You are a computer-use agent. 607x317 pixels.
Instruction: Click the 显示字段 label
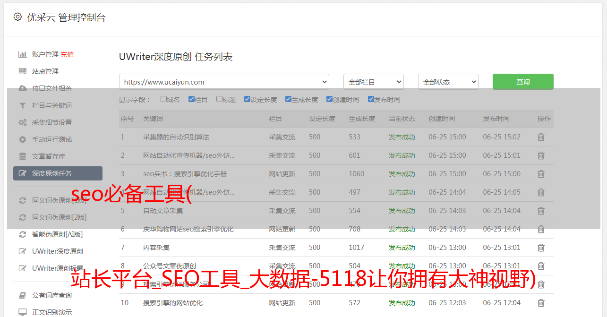[135, 100]
